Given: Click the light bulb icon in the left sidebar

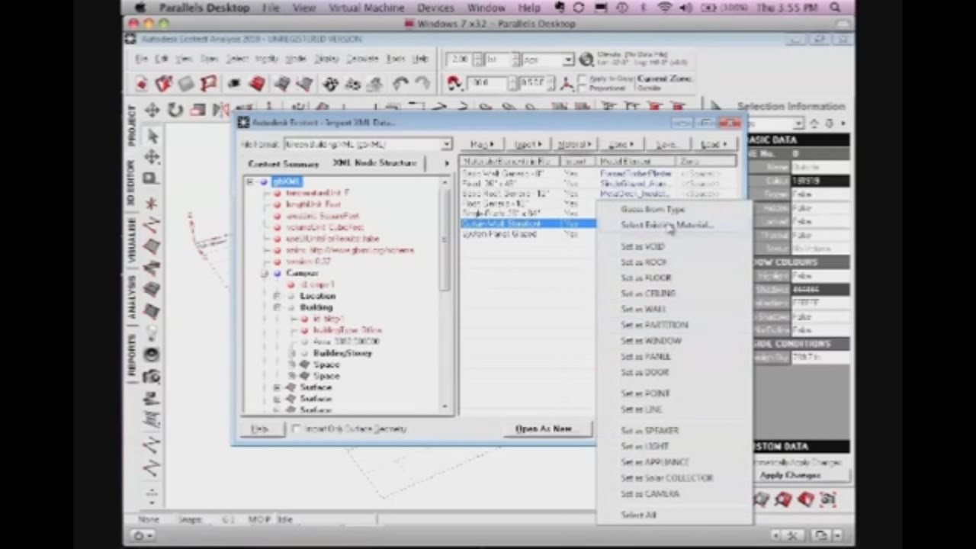Looking at the screenshot, I should click(152, 332).
